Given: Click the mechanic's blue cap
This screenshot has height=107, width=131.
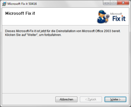Looking at the screenshot, I should [x=102, y=12].
